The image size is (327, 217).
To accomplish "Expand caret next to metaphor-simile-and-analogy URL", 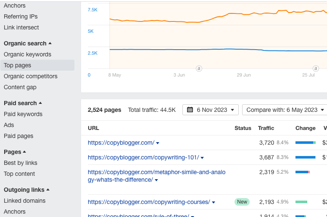I will [x=156, y=180].
